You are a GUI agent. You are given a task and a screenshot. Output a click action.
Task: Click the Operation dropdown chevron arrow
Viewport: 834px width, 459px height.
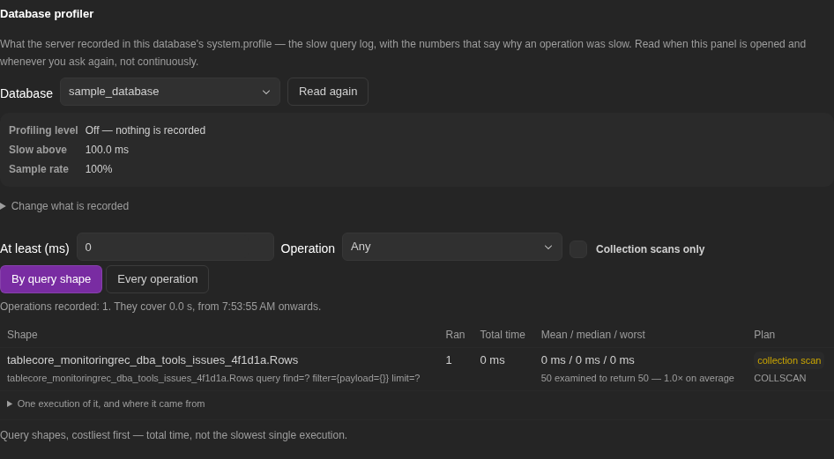547,247
